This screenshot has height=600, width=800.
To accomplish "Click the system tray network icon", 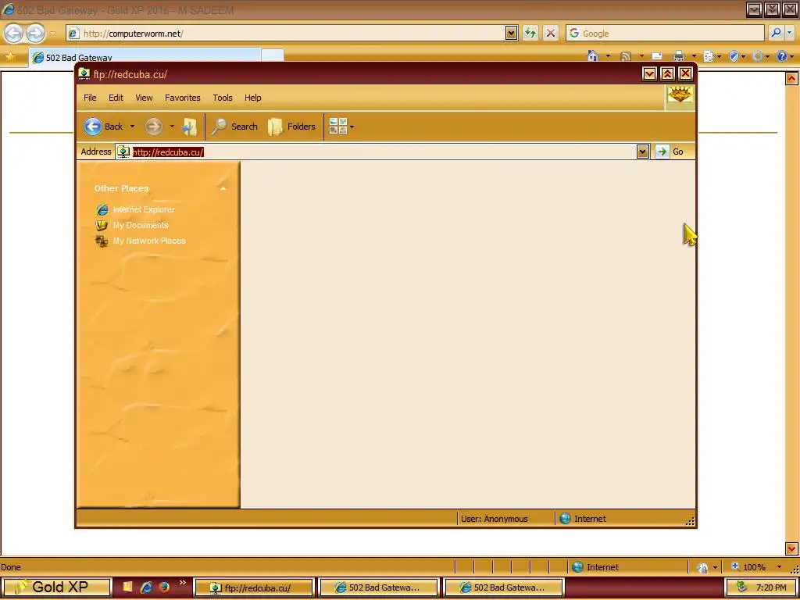I will [x=741, y=587].
